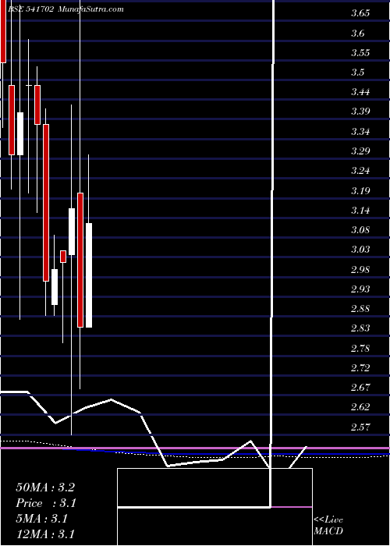
Task: Click the 3.29 price axis label
Action: coord(360,151)
